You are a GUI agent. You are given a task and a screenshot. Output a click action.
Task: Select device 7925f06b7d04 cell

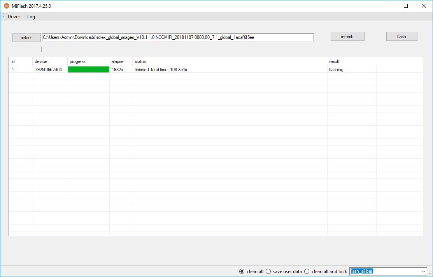click(49, 70)
